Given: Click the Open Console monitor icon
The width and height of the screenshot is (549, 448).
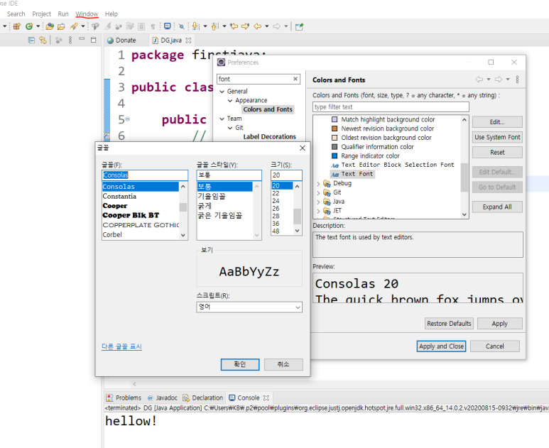Looking at the screenshot, I should pyautogui.click(x=168, y=26).
